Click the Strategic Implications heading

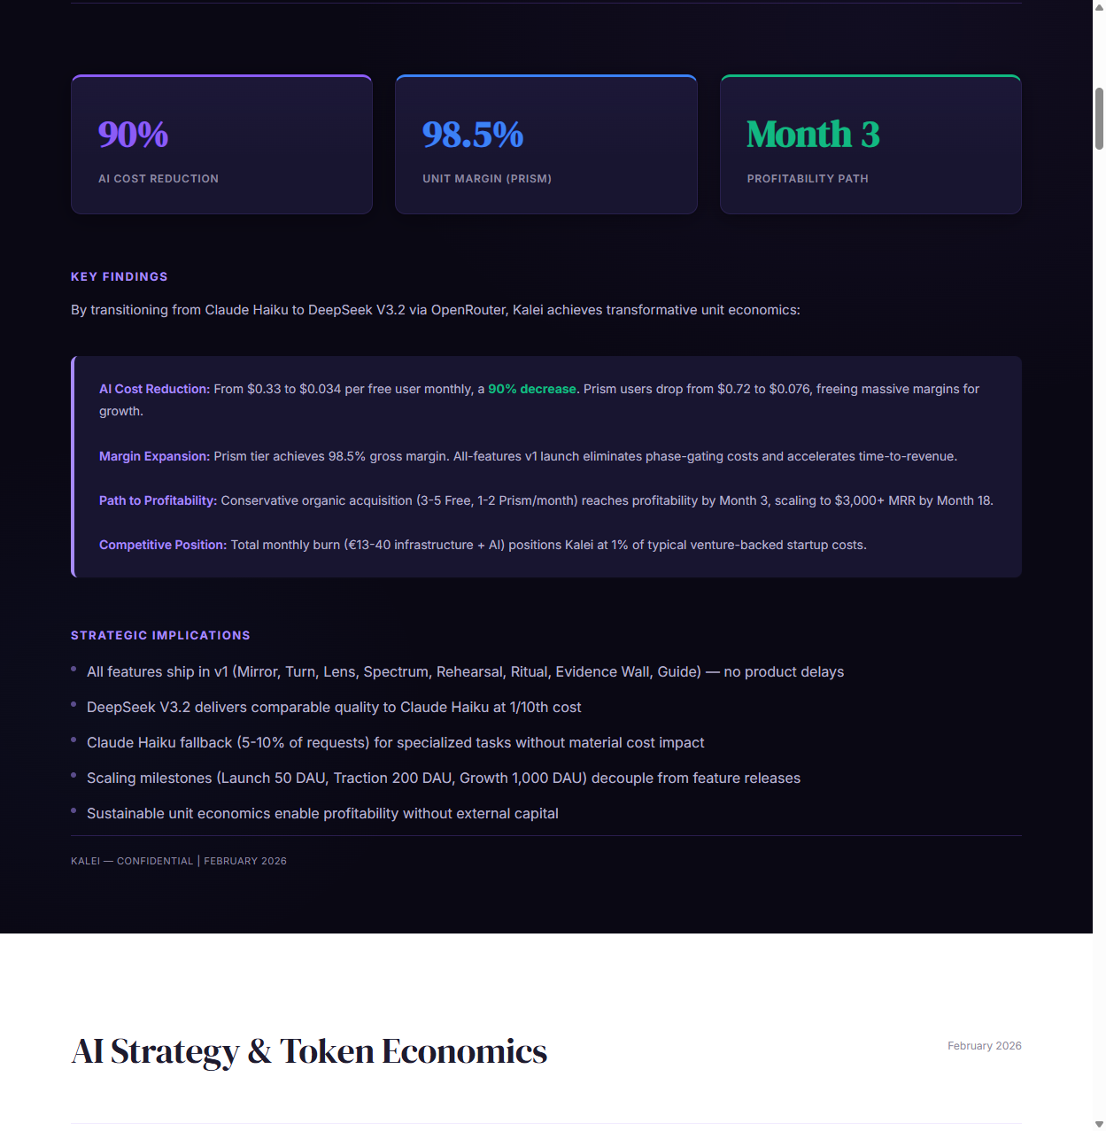[160, 636]
